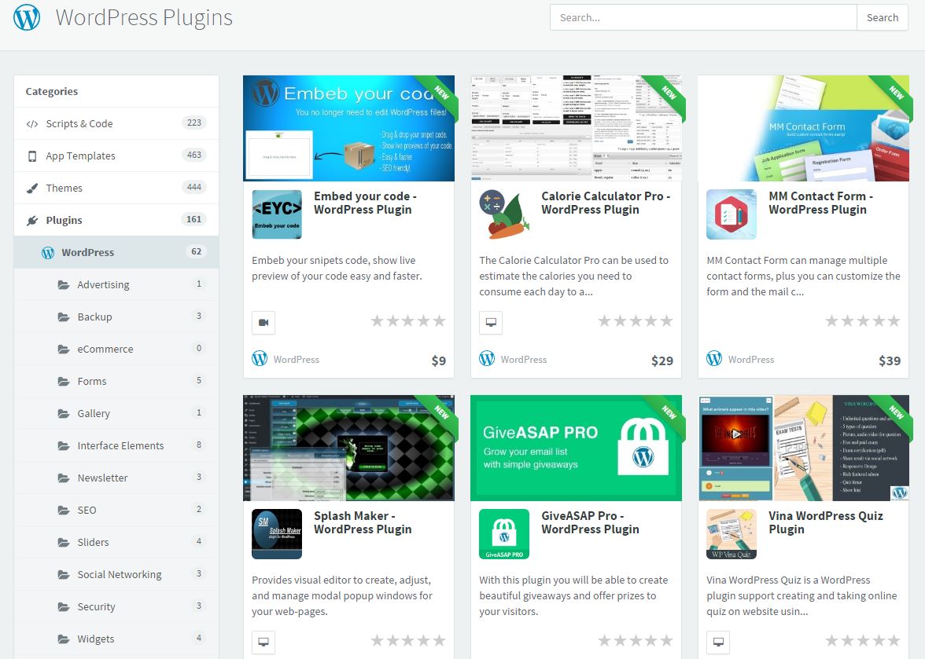The height and width of the screenshot is (659, 925).
Task: Open the Forms subcategory
Action: [x=116, y=381]
